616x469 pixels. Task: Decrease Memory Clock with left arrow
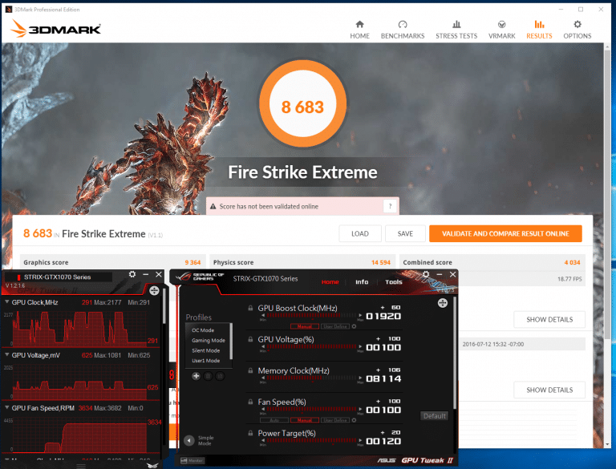pyautogui.click(x=263, y=378)
